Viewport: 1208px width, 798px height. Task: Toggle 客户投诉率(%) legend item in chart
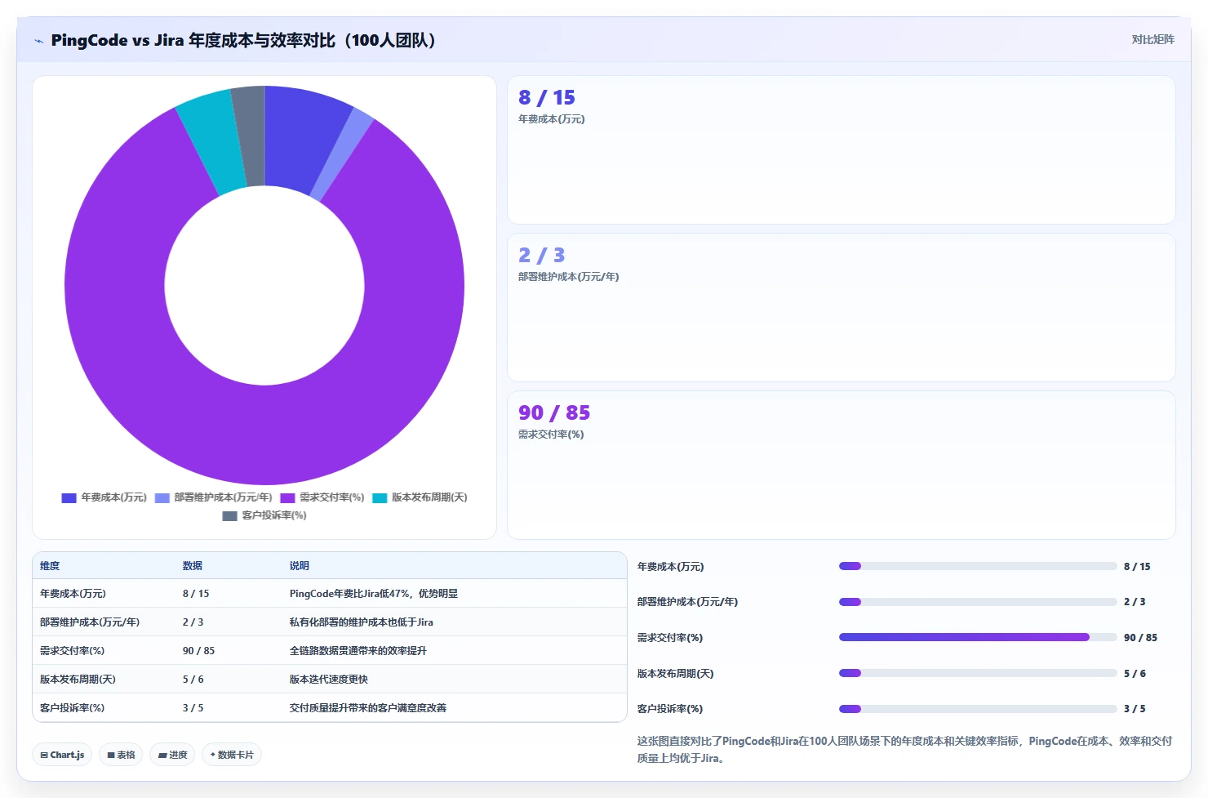(264, 515)
